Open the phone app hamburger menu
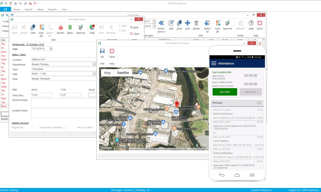Viewport: 321px width, 192px height. [214, 63]
